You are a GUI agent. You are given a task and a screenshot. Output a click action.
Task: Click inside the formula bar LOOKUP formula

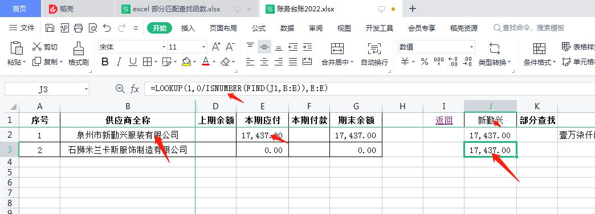(x=239, y=89)
